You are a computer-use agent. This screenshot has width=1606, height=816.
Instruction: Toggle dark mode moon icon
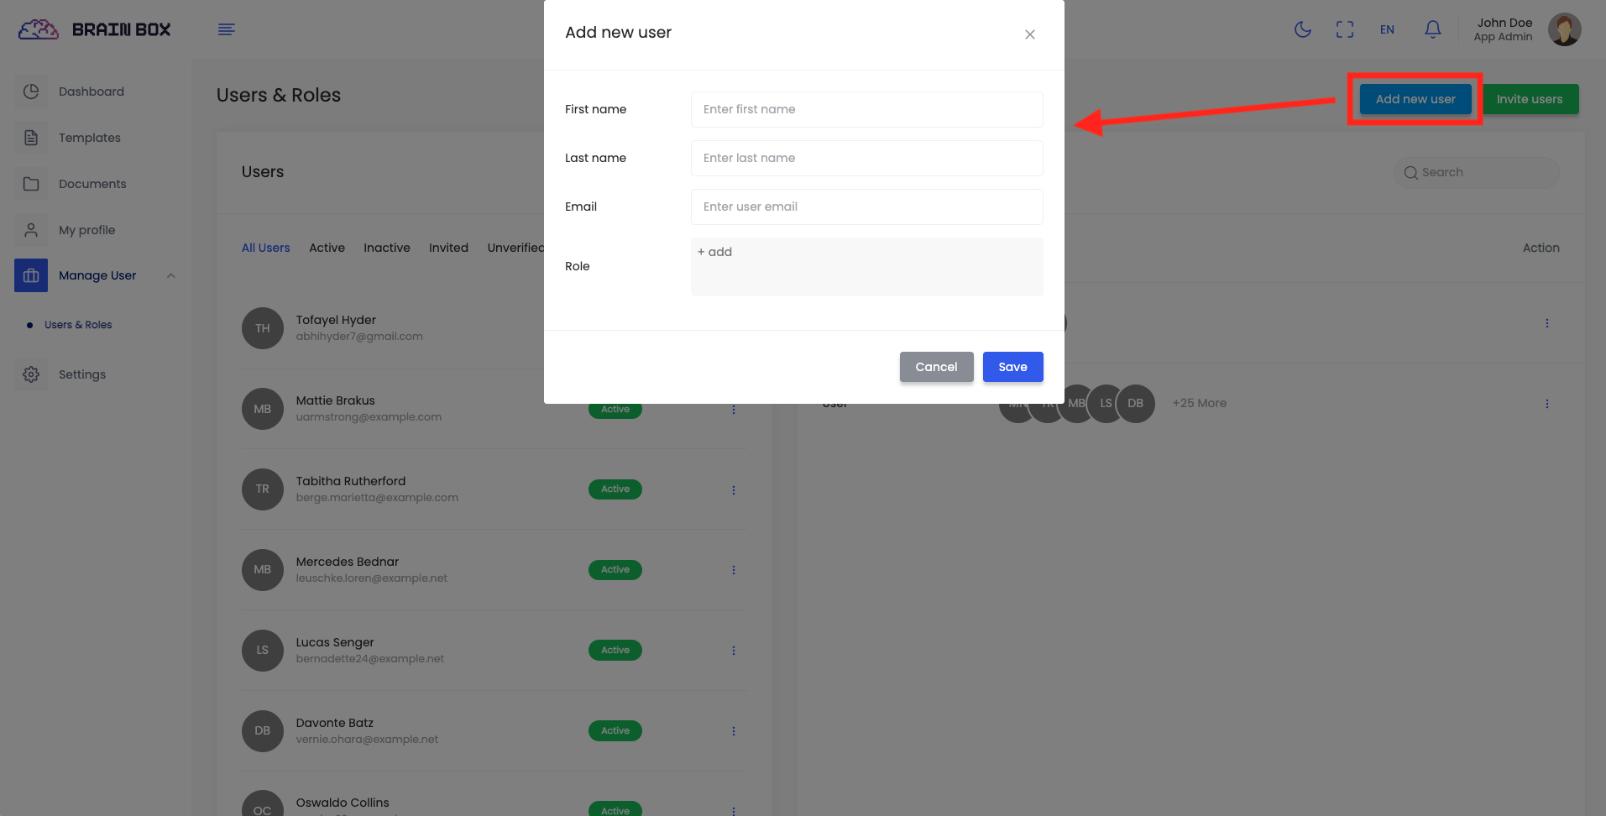click(x=1303, y=29)
